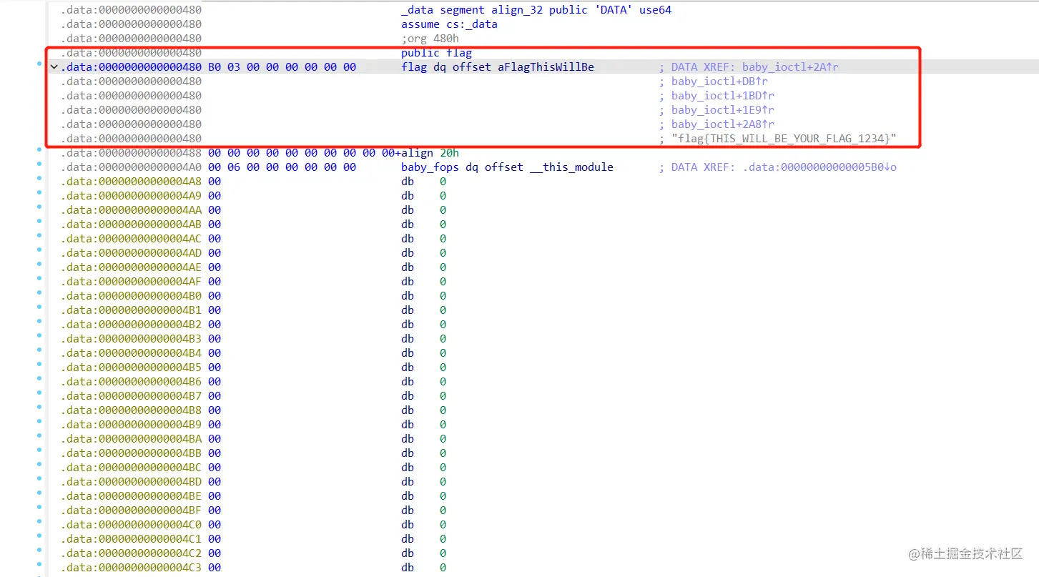Click the '_data segment align_32 public' line
Image resolution: width=1039 pixels, height=577 pixels.
(536, 10)
